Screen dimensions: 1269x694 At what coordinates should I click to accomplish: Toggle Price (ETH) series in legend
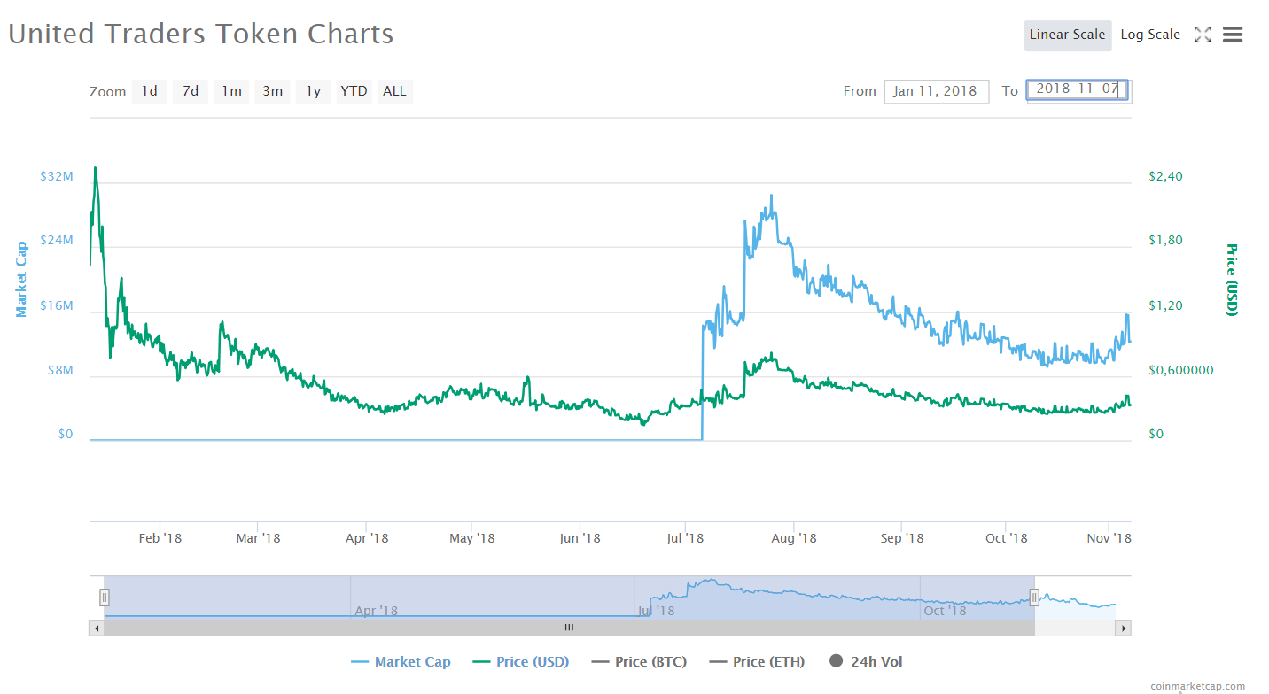click(x=757, y=662)
